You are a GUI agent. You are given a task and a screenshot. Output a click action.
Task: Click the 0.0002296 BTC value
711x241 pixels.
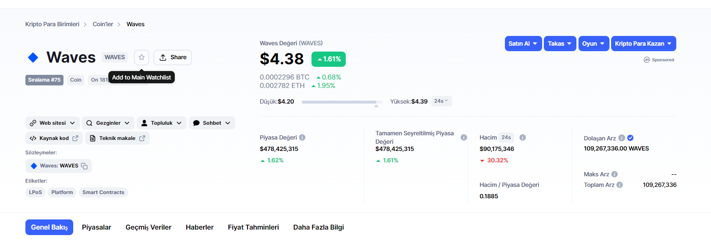click(284, 77)
